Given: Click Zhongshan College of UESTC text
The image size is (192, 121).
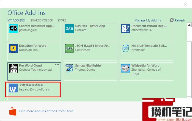Looking at the screenshot, I should 146,72.
